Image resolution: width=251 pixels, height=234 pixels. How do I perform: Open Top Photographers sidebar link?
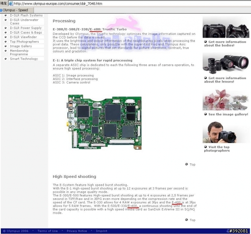point(24,42)
